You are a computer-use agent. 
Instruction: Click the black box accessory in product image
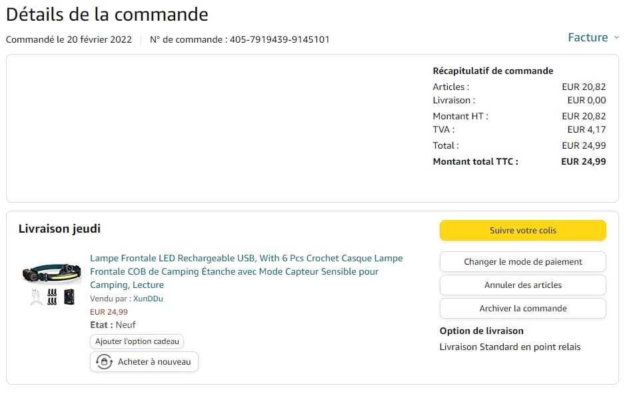[x=69, y=297]
